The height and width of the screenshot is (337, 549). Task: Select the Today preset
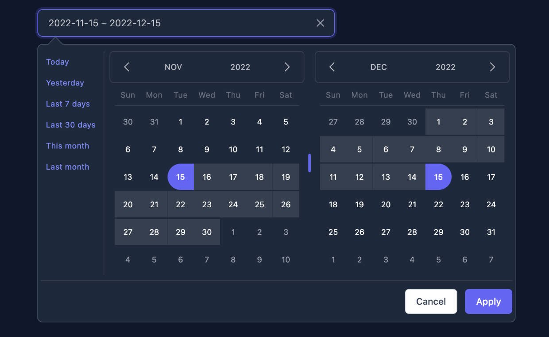tap(57, 62)
